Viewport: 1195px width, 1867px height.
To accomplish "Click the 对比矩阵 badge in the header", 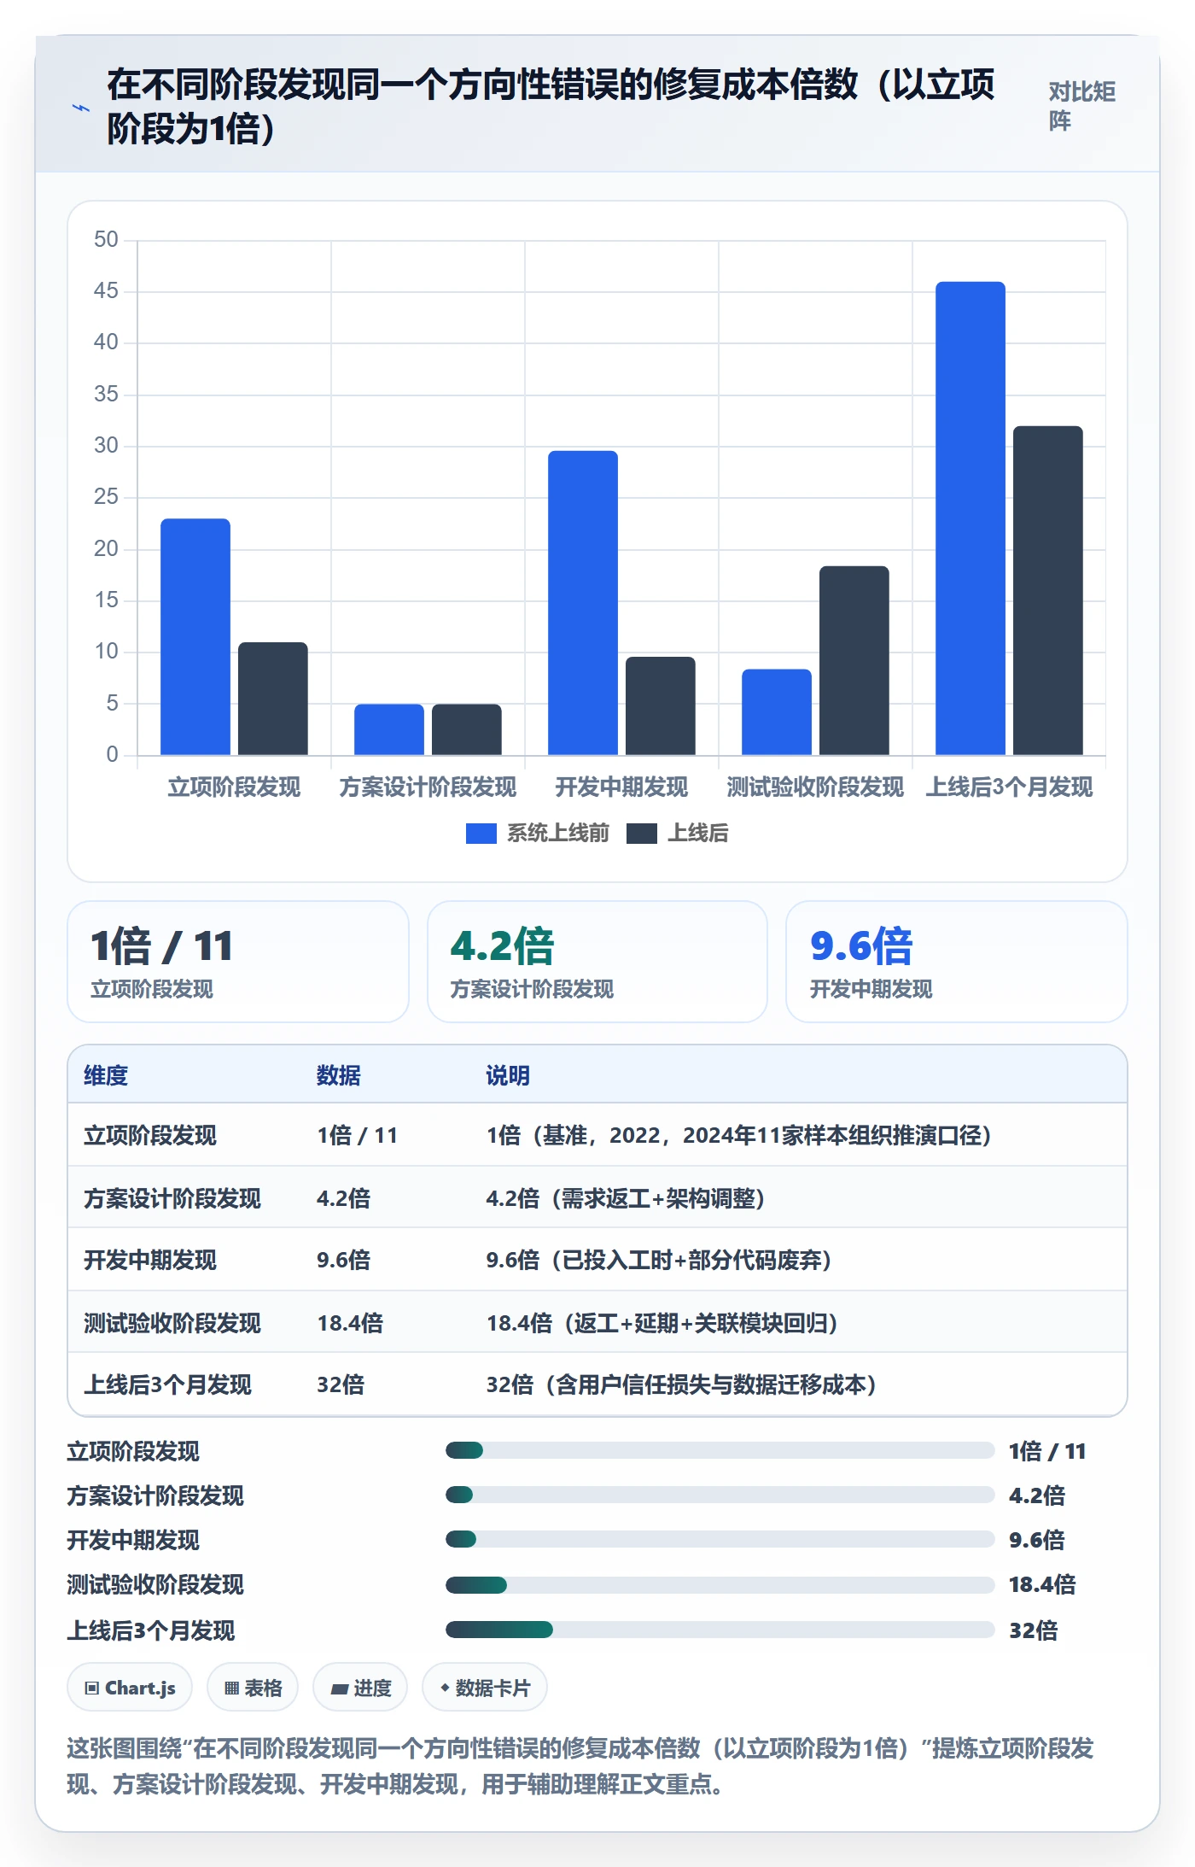I will tap(1081, 107).
